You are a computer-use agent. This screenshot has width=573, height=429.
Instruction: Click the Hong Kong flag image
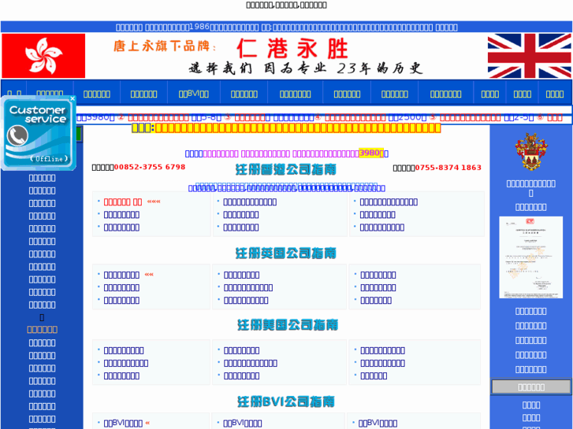pos(43,56)
